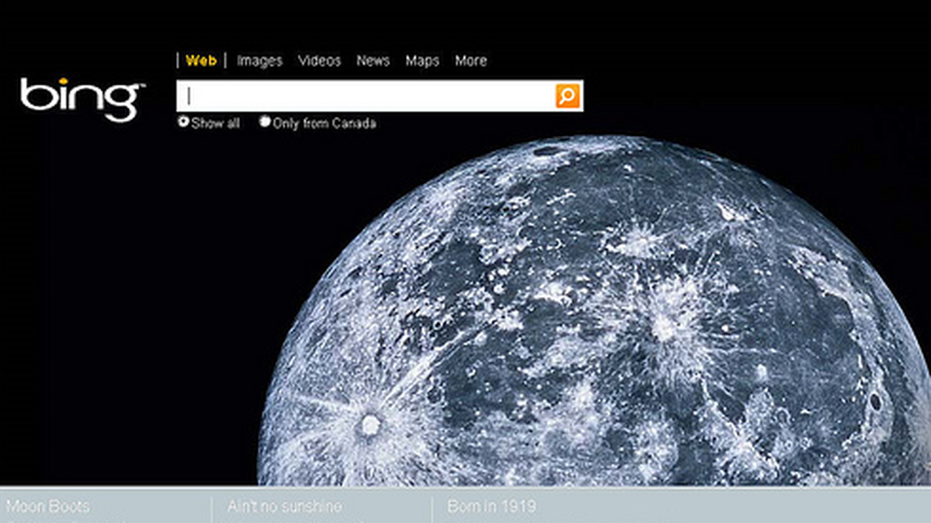This screenshot has height=523, width=931.
Task: Open the 'Born in 1919' link
Action: click(x=491, y=507)
